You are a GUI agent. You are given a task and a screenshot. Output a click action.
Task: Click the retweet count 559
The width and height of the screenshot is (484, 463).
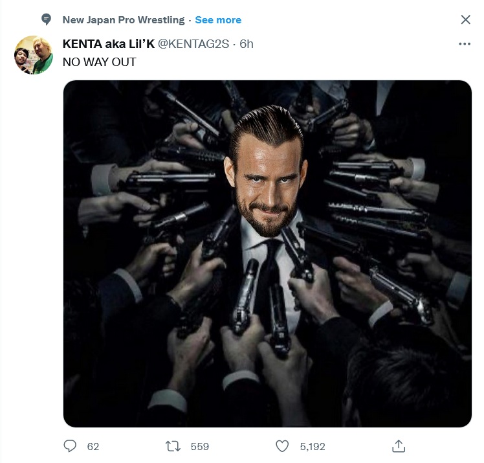[x=199, y=446]
